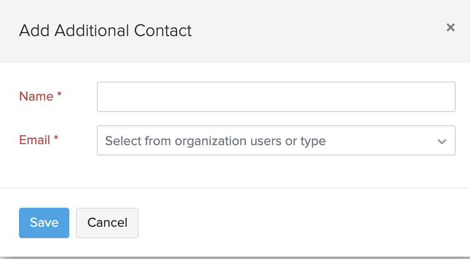This screenshot has width=470, height=259.
Task: Click the required asterisk beside Name
Action: click(59, 95)
